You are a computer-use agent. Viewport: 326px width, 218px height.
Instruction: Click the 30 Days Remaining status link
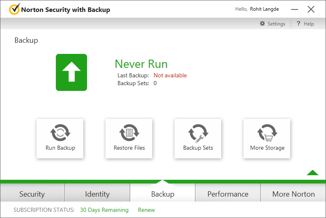[104, 210]
